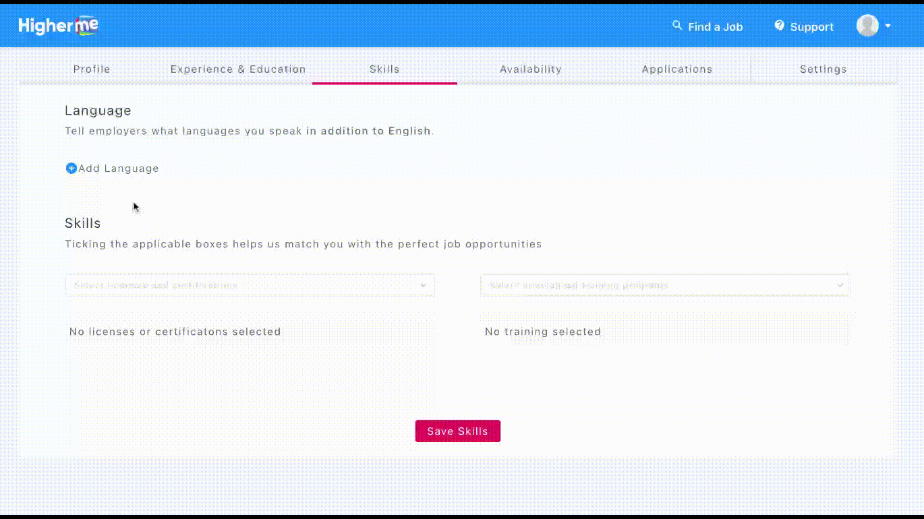Click the user profile avatar

click(867, 26)
